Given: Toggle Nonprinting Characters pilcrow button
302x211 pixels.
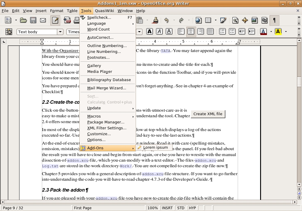Looking at the screenshot, I should [274, 20].
